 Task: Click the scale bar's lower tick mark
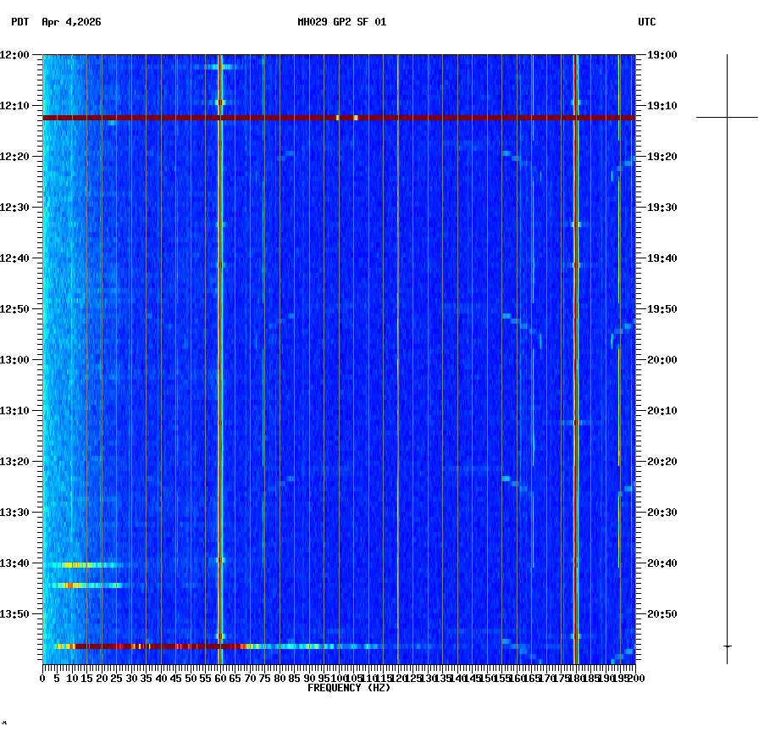727,646
